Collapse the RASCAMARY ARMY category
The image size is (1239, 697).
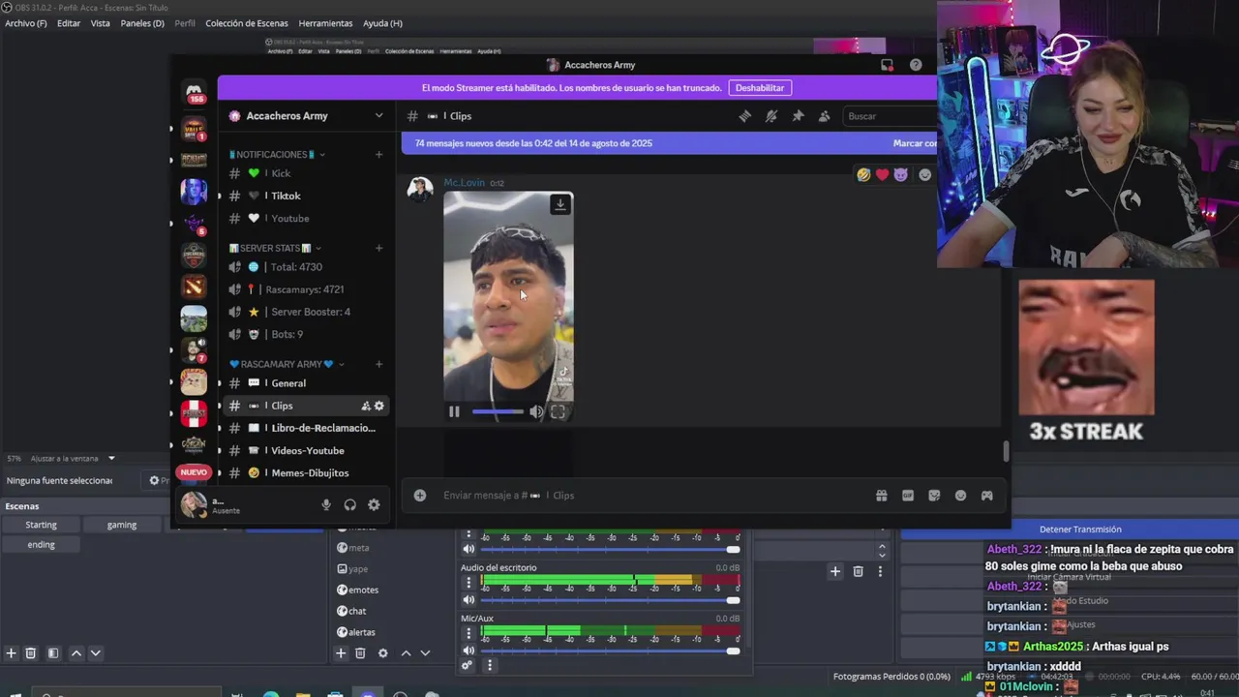point(287,364)
